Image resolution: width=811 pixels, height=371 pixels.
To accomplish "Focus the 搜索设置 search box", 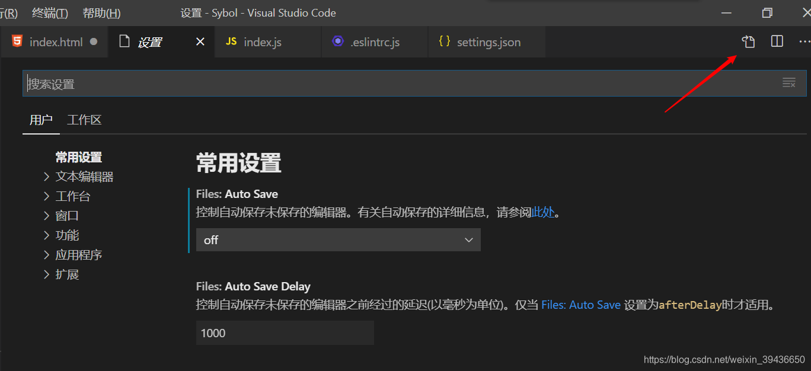I will tap(414, 84).
